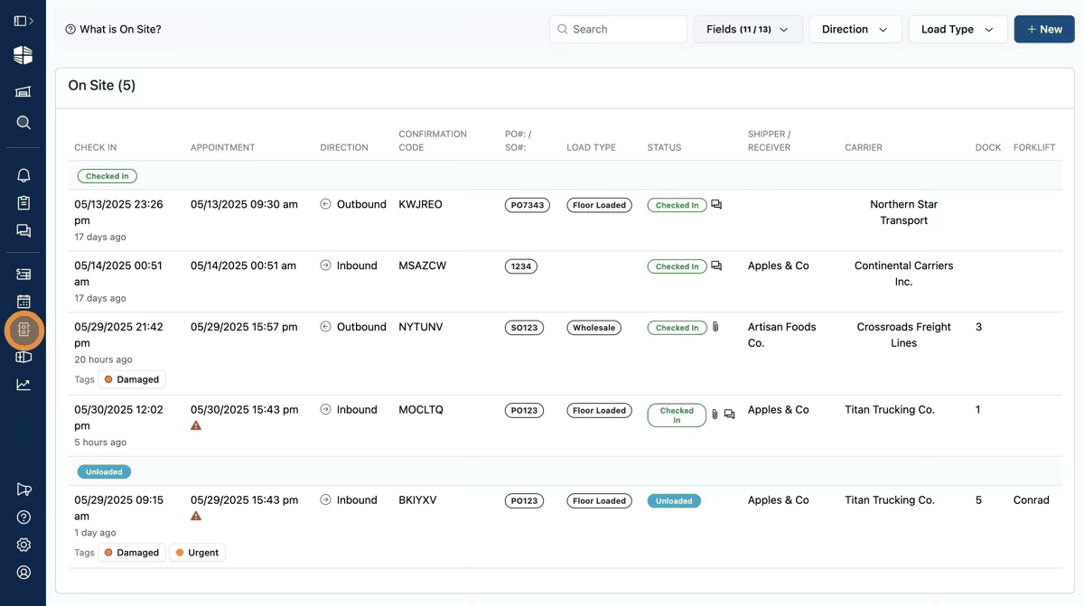
Task: Click the Checked In group header badge
Action: click(x=107, y=176)
